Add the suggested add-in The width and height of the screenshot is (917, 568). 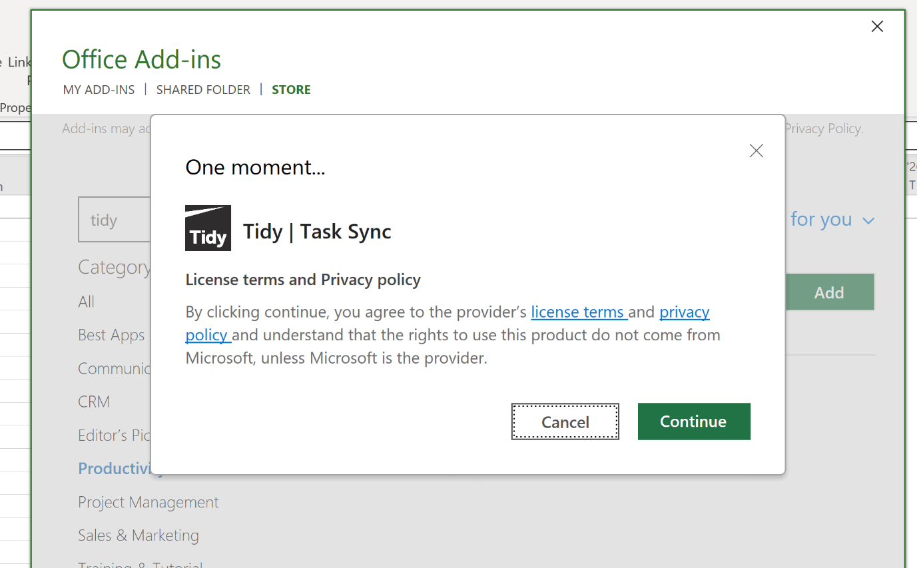[x=829, y=292]
